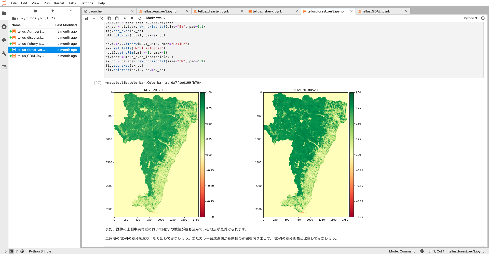Sort files by Name column
The image size is (489, 254).
[27, 25]
